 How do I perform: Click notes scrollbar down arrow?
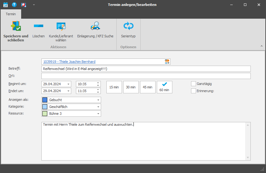click(248, 157)
